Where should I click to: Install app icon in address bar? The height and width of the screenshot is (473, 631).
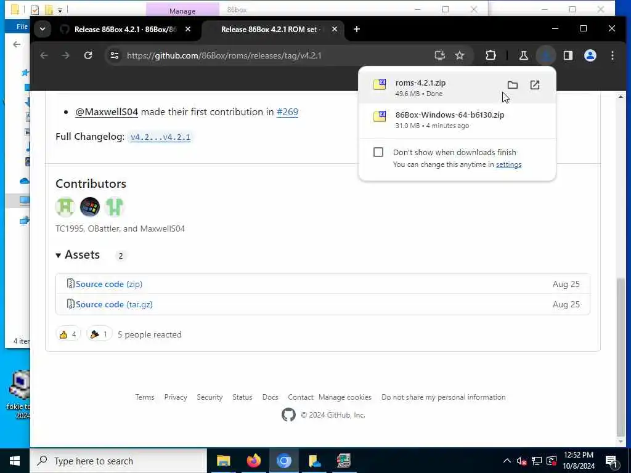(439, 55)
